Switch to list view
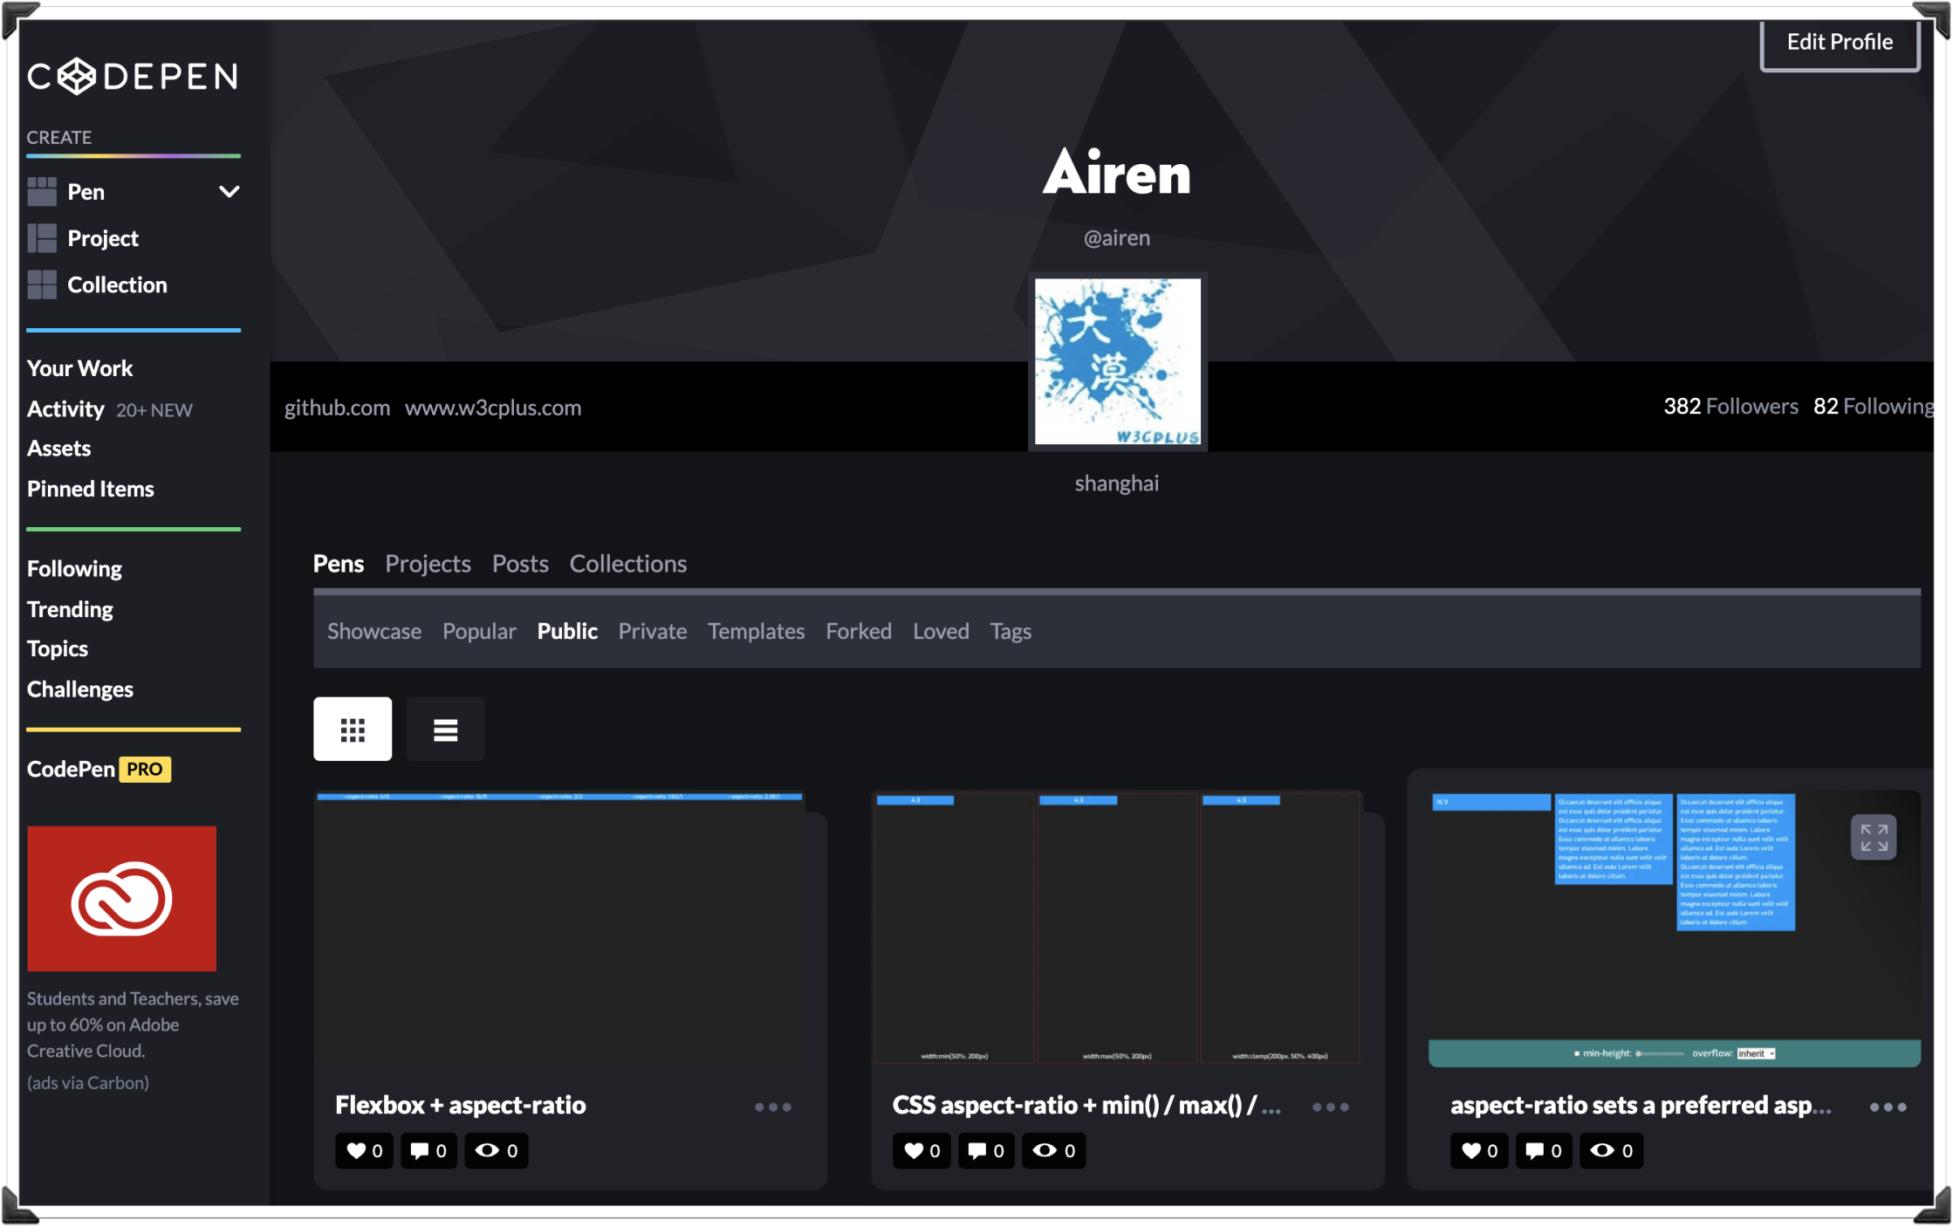The image size is (1953, 1227). coord(445,730)
